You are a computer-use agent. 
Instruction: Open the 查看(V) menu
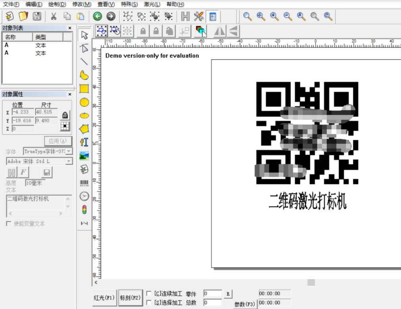[x=106, y=4]
